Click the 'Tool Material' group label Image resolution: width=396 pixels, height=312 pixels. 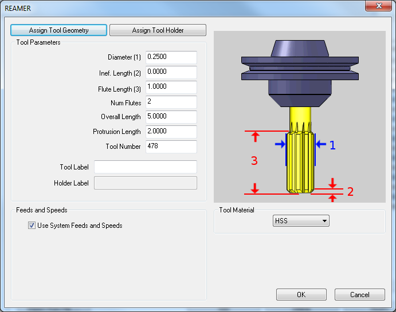point(237,210)
